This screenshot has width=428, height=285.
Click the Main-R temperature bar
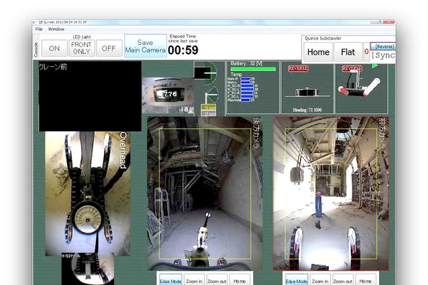(245, 79)
